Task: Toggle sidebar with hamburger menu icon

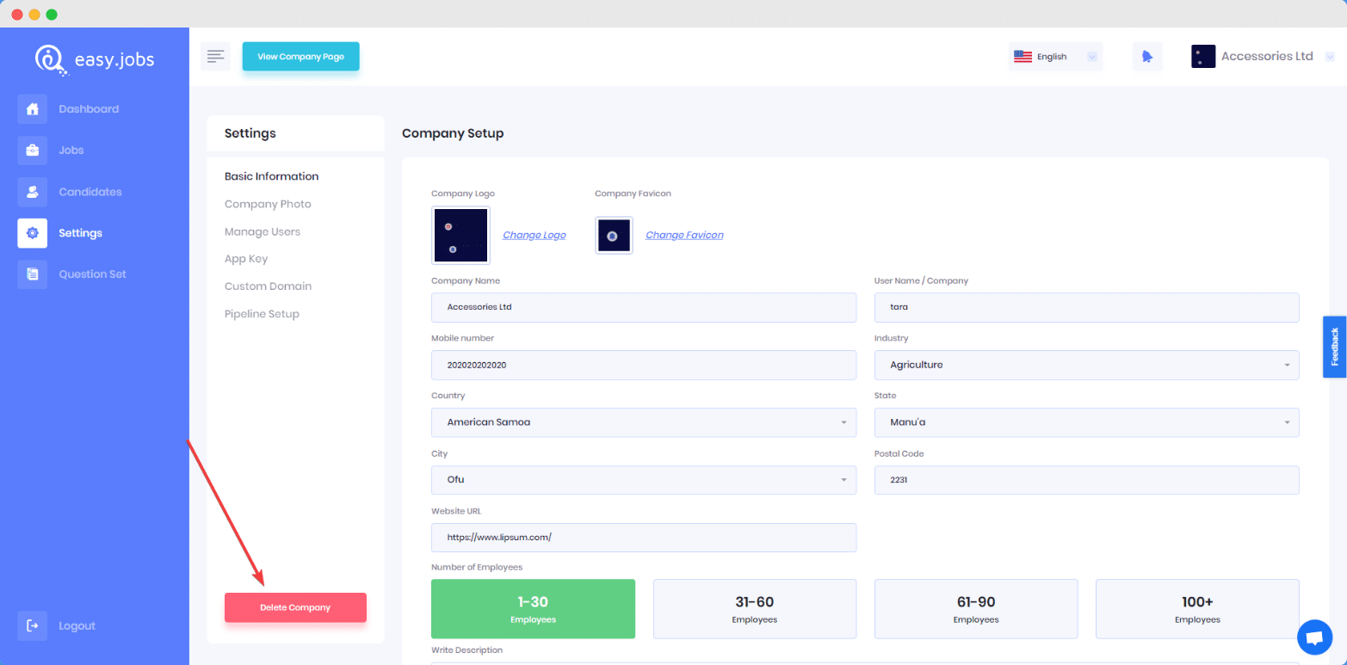Action: point(215,57)
